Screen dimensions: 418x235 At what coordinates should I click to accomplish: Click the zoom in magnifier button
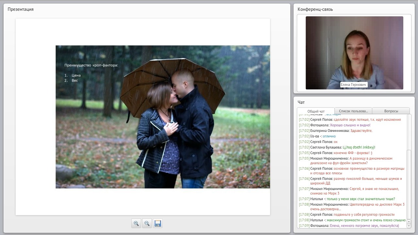136,223
